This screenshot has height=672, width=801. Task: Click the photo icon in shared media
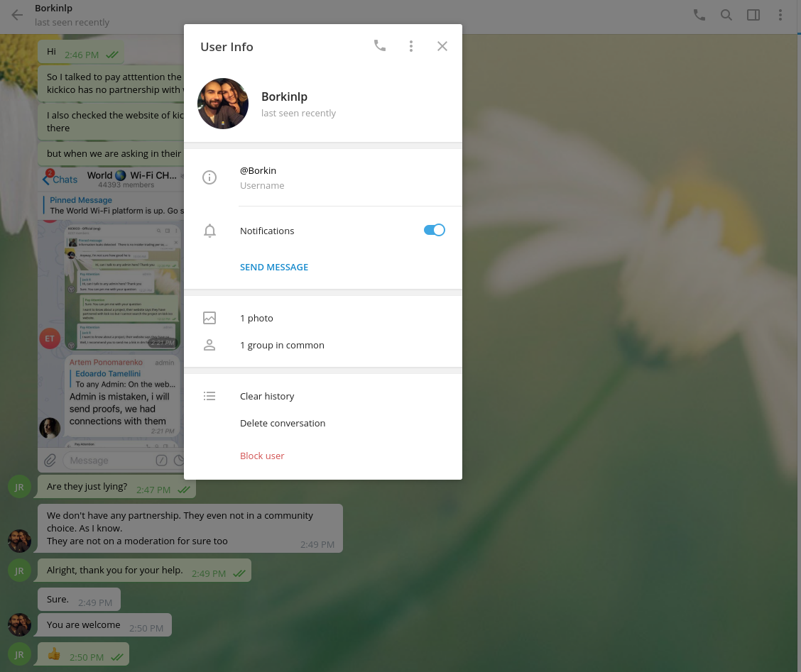coord(209,318)
